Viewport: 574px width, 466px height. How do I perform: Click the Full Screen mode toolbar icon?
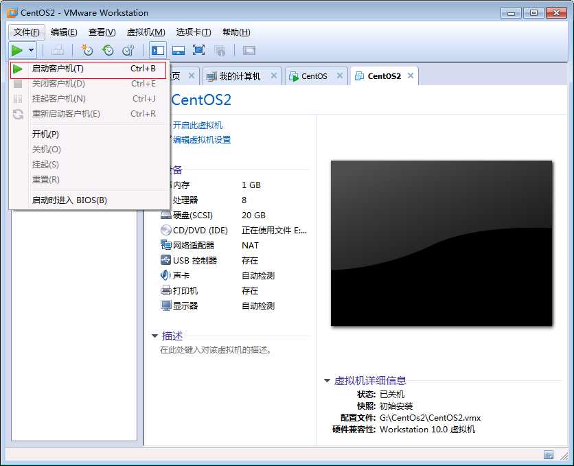(199, 50)
